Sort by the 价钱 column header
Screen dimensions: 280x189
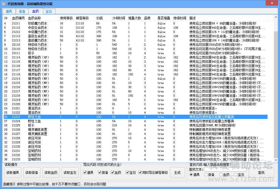point(100,18)
